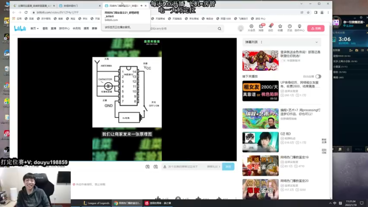Screen dimensions: 368x207
Task: Click the address bar URL
Action: tap(57, 12)
